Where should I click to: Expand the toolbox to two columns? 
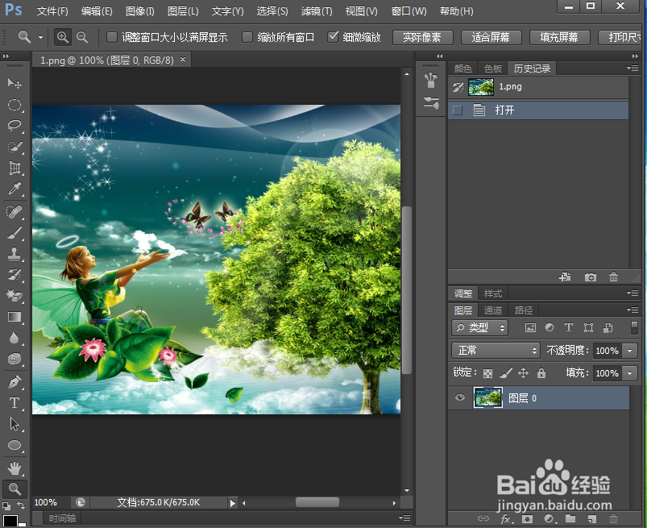[x=6, y=56]
